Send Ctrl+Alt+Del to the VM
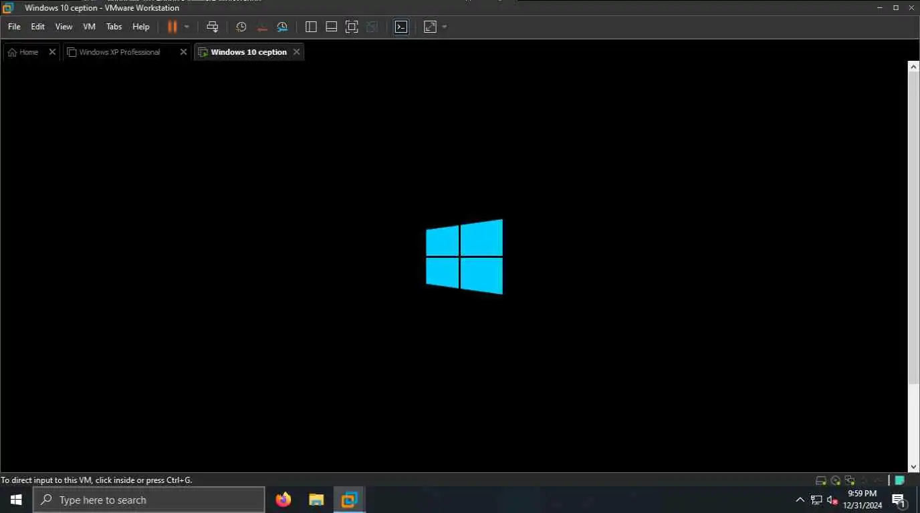Viewport: 920px width, 513px height. (213, 27)
